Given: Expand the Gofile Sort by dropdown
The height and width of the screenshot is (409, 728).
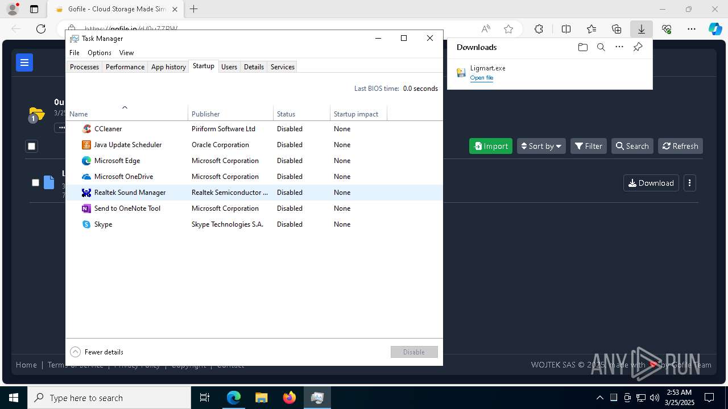Looking at the screenshot, I should (x=541, y=146).
